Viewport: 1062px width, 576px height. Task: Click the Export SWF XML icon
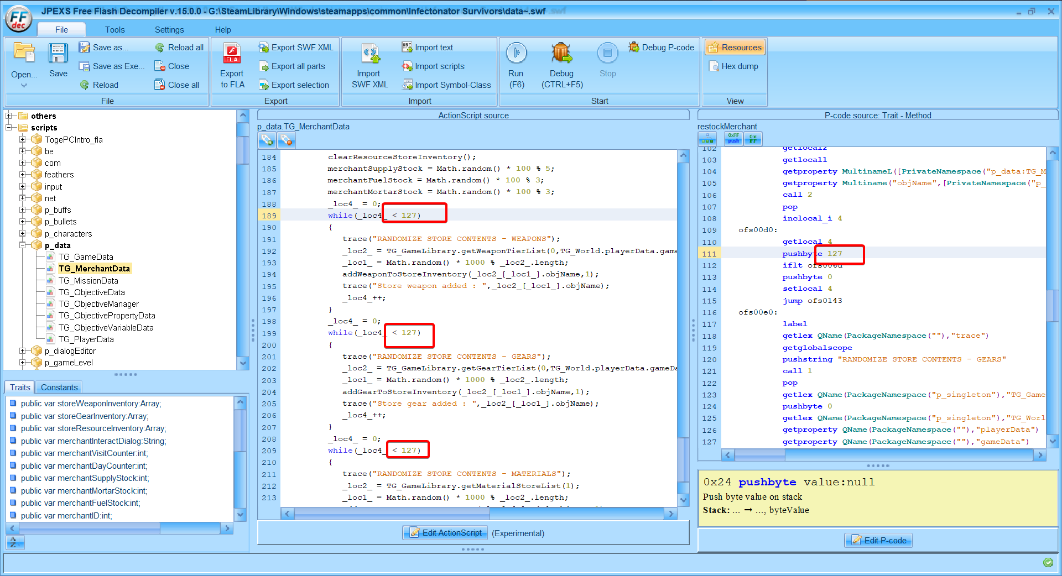tap(263, 48)
